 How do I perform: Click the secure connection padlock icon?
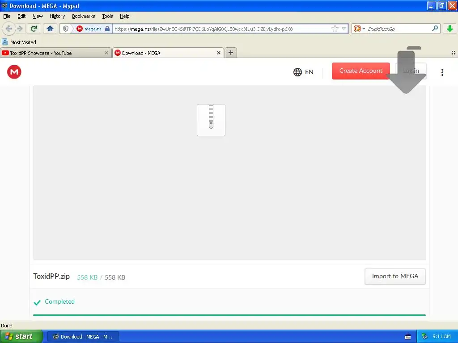pos(107,29)
